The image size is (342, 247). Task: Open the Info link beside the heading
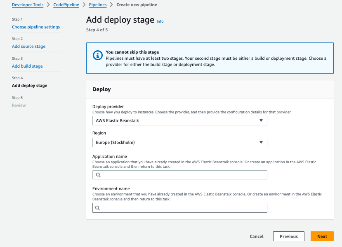tap(160, 21)
